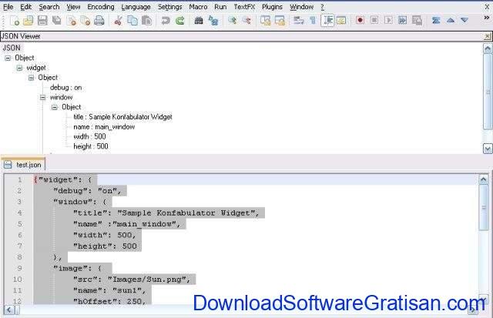Open the Edit menu

(x=25, y=7)
